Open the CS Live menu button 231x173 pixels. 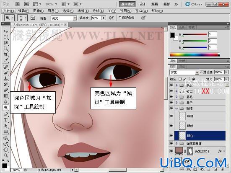(194, 4)
